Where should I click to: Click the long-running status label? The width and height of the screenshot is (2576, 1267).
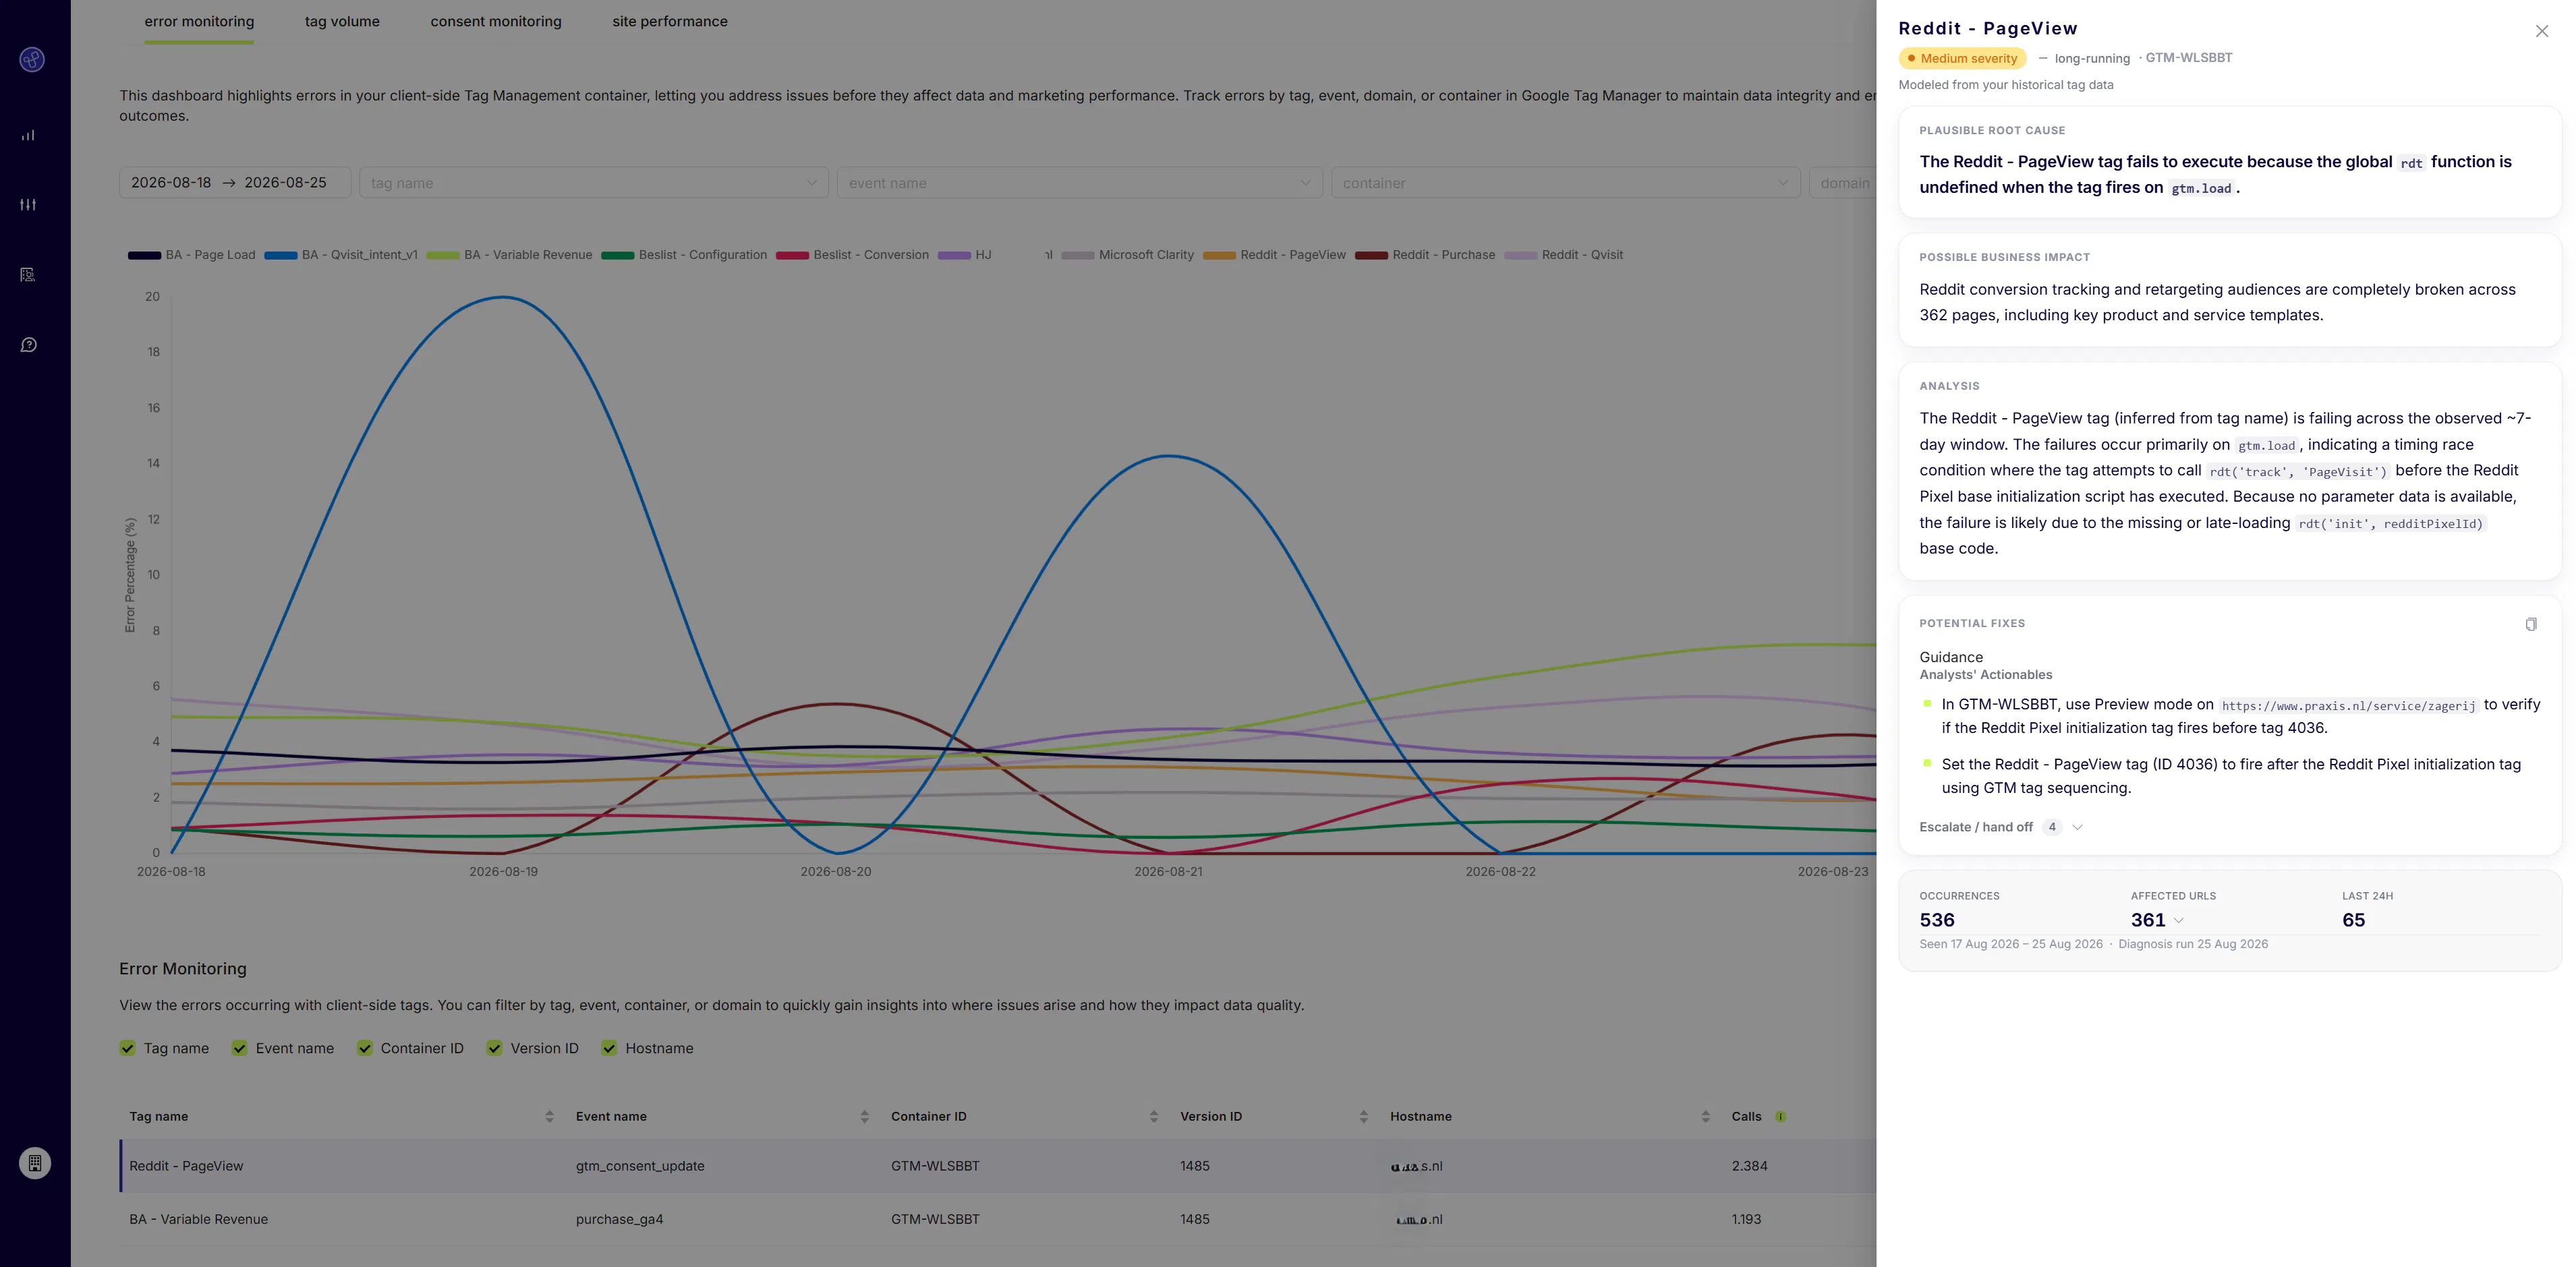click(x=2092, y=58)
